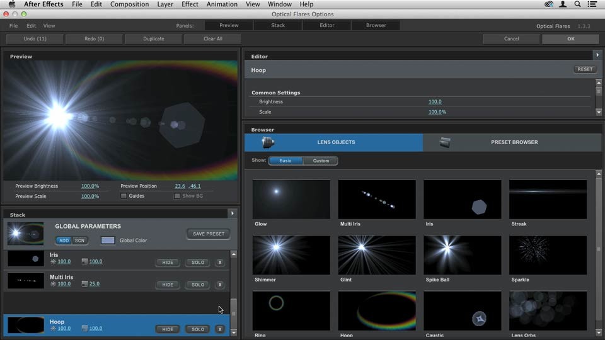The height and width of the screenshot is (340, 605).
Task: Click Browser scroll down arrow
Action: click(599, 332)
